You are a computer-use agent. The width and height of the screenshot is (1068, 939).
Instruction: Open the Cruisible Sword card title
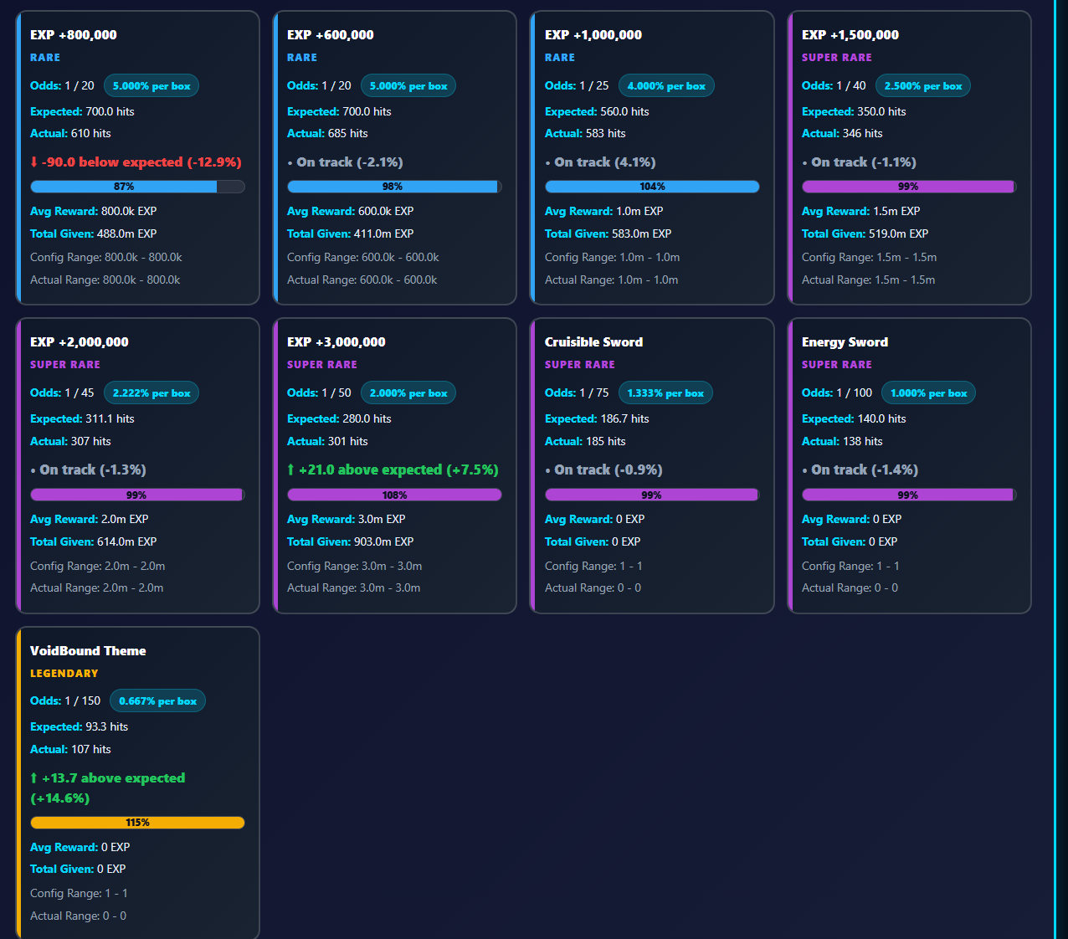pos(593,342)
